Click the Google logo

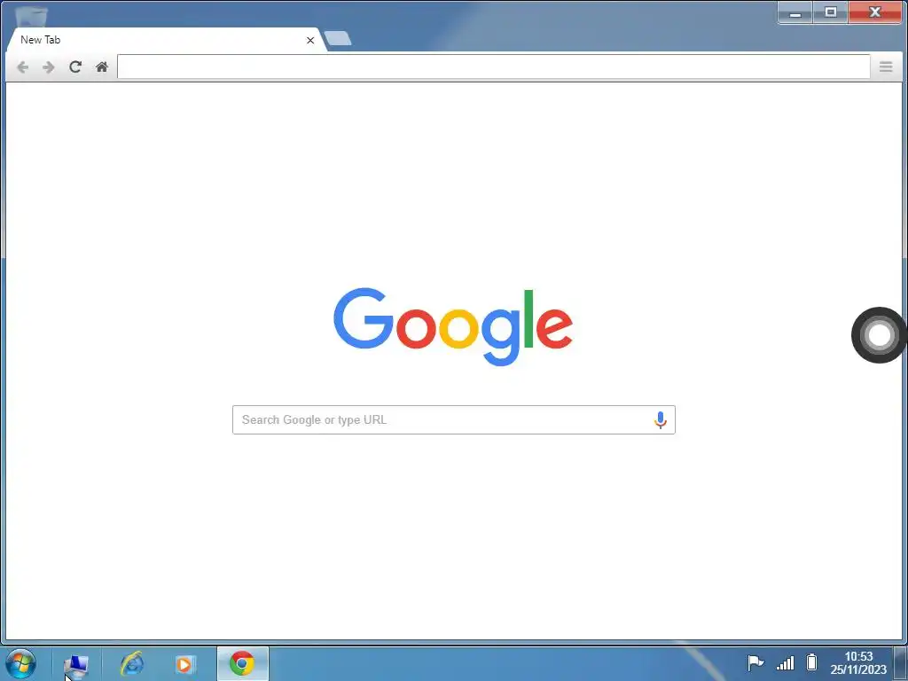(x=453, y=326)
